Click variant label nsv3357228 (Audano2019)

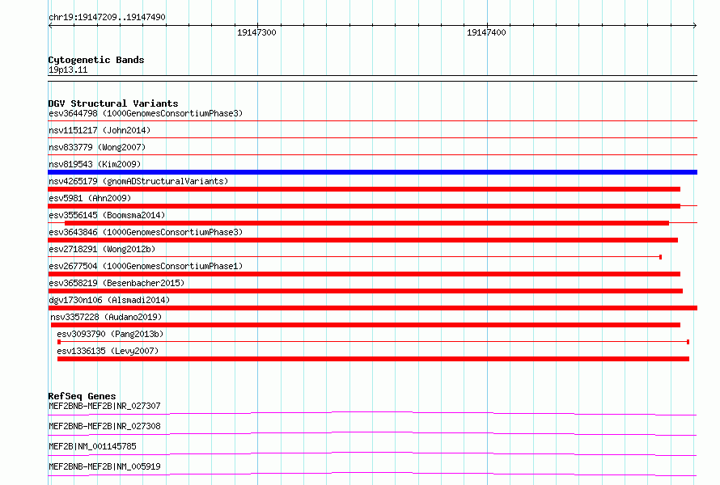106,317
